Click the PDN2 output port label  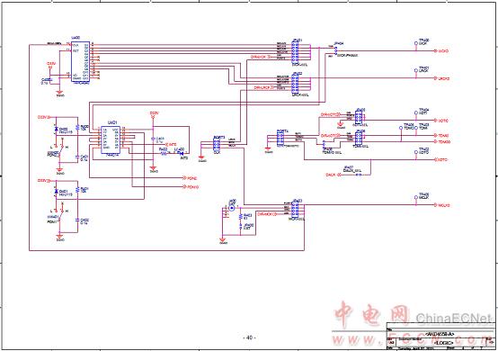click(x=191, y=178)
